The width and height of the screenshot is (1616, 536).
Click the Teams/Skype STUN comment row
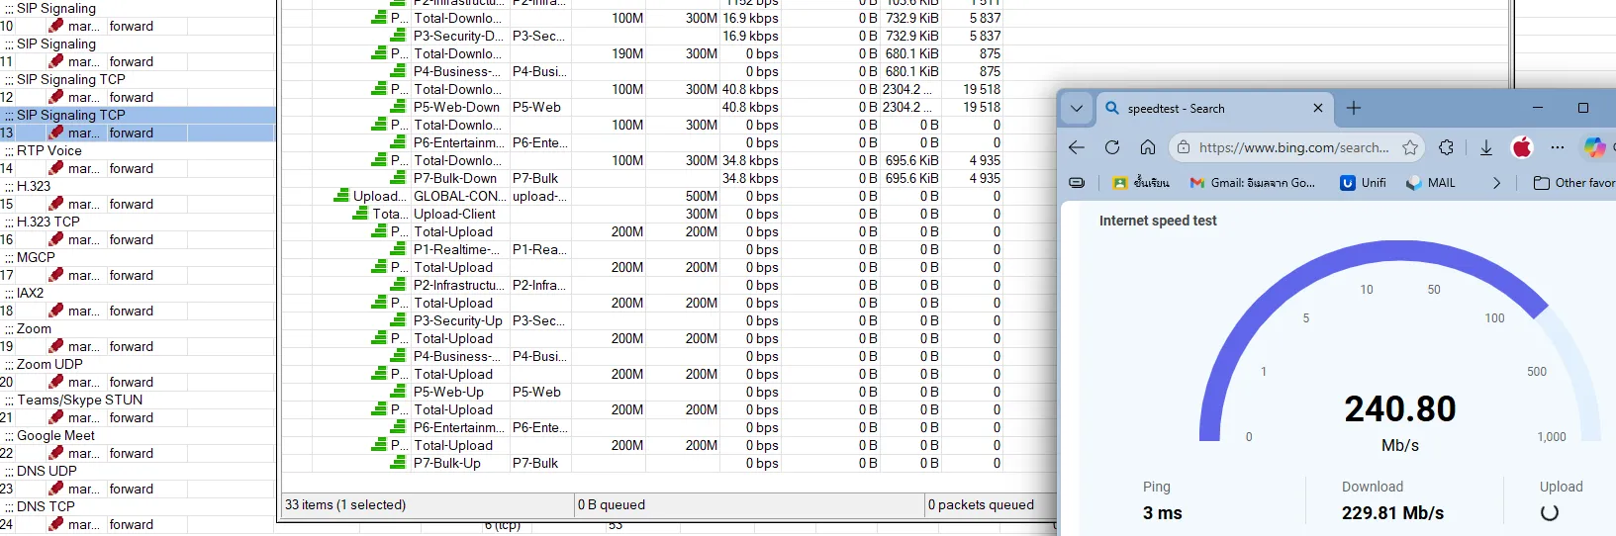[x=138, y=400]
